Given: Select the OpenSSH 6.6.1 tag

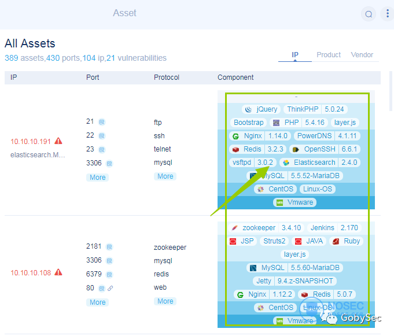Looking at the screenshot, I should [x=325, y=149].
